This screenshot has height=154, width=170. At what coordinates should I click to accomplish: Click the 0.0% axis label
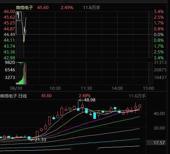(159, 34)
